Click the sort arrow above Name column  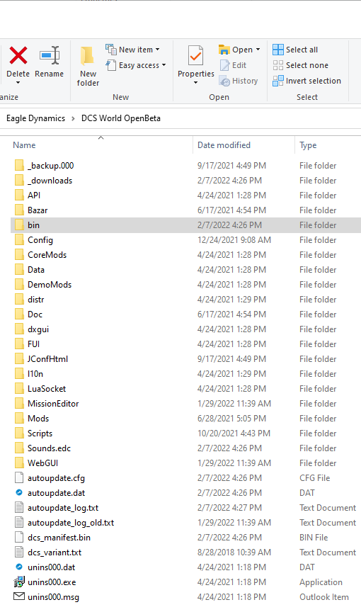(x=101, y=137)
